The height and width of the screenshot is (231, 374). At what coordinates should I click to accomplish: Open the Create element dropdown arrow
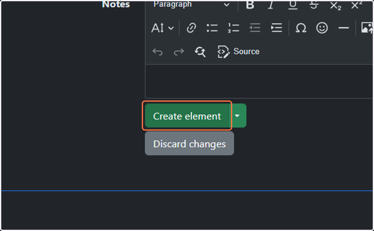(237, 116)
